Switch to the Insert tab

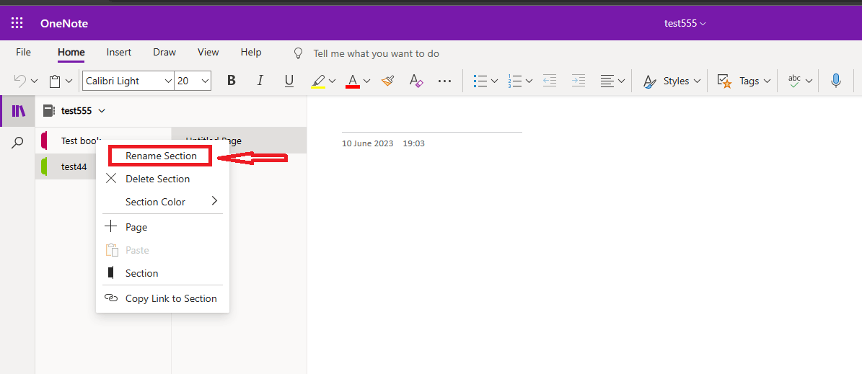pyautogui.click(x=119, y=52)
